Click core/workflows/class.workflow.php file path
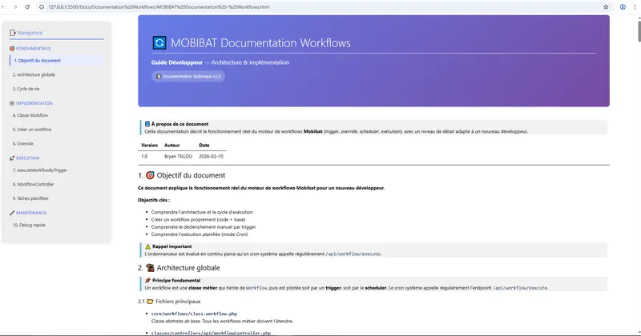Screen dimensions: 641x336 pos(194,314)
